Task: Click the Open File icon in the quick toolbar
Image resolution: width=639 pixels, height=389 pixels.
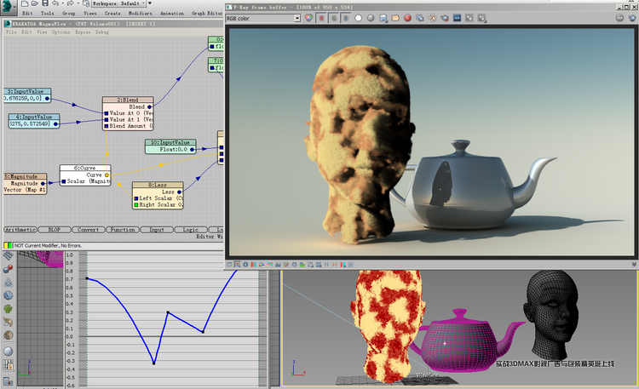Action: click(x=35, y=3)
